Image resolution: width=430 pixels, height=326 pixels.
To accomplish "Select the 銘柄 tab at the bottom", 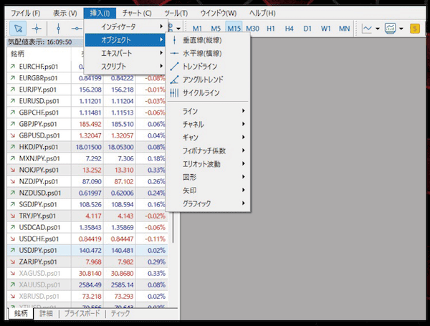I will [21, 313].
